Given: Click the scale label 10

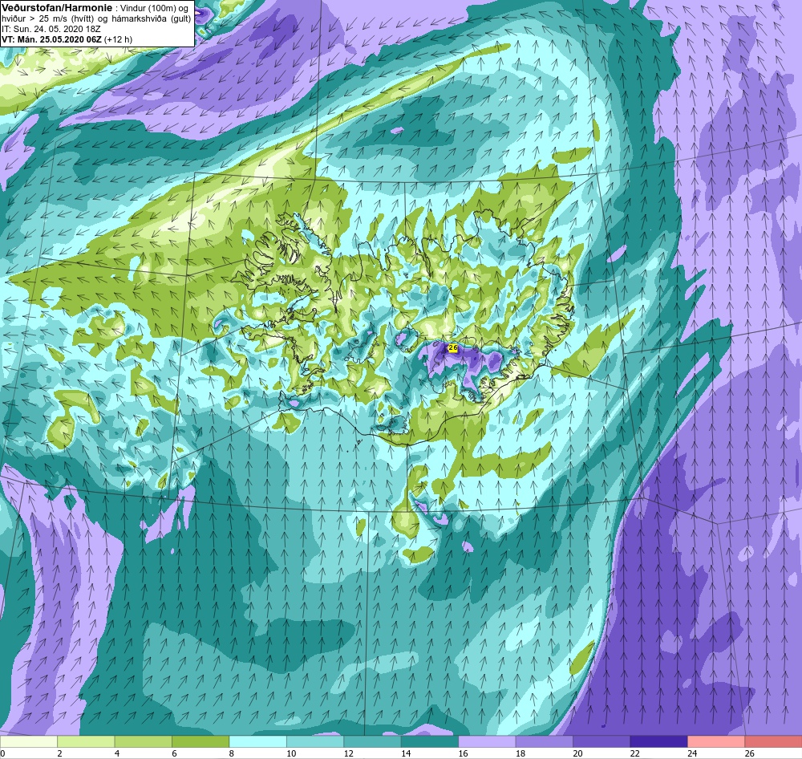Looking at the screenshot, I should [x=291, y=753].
